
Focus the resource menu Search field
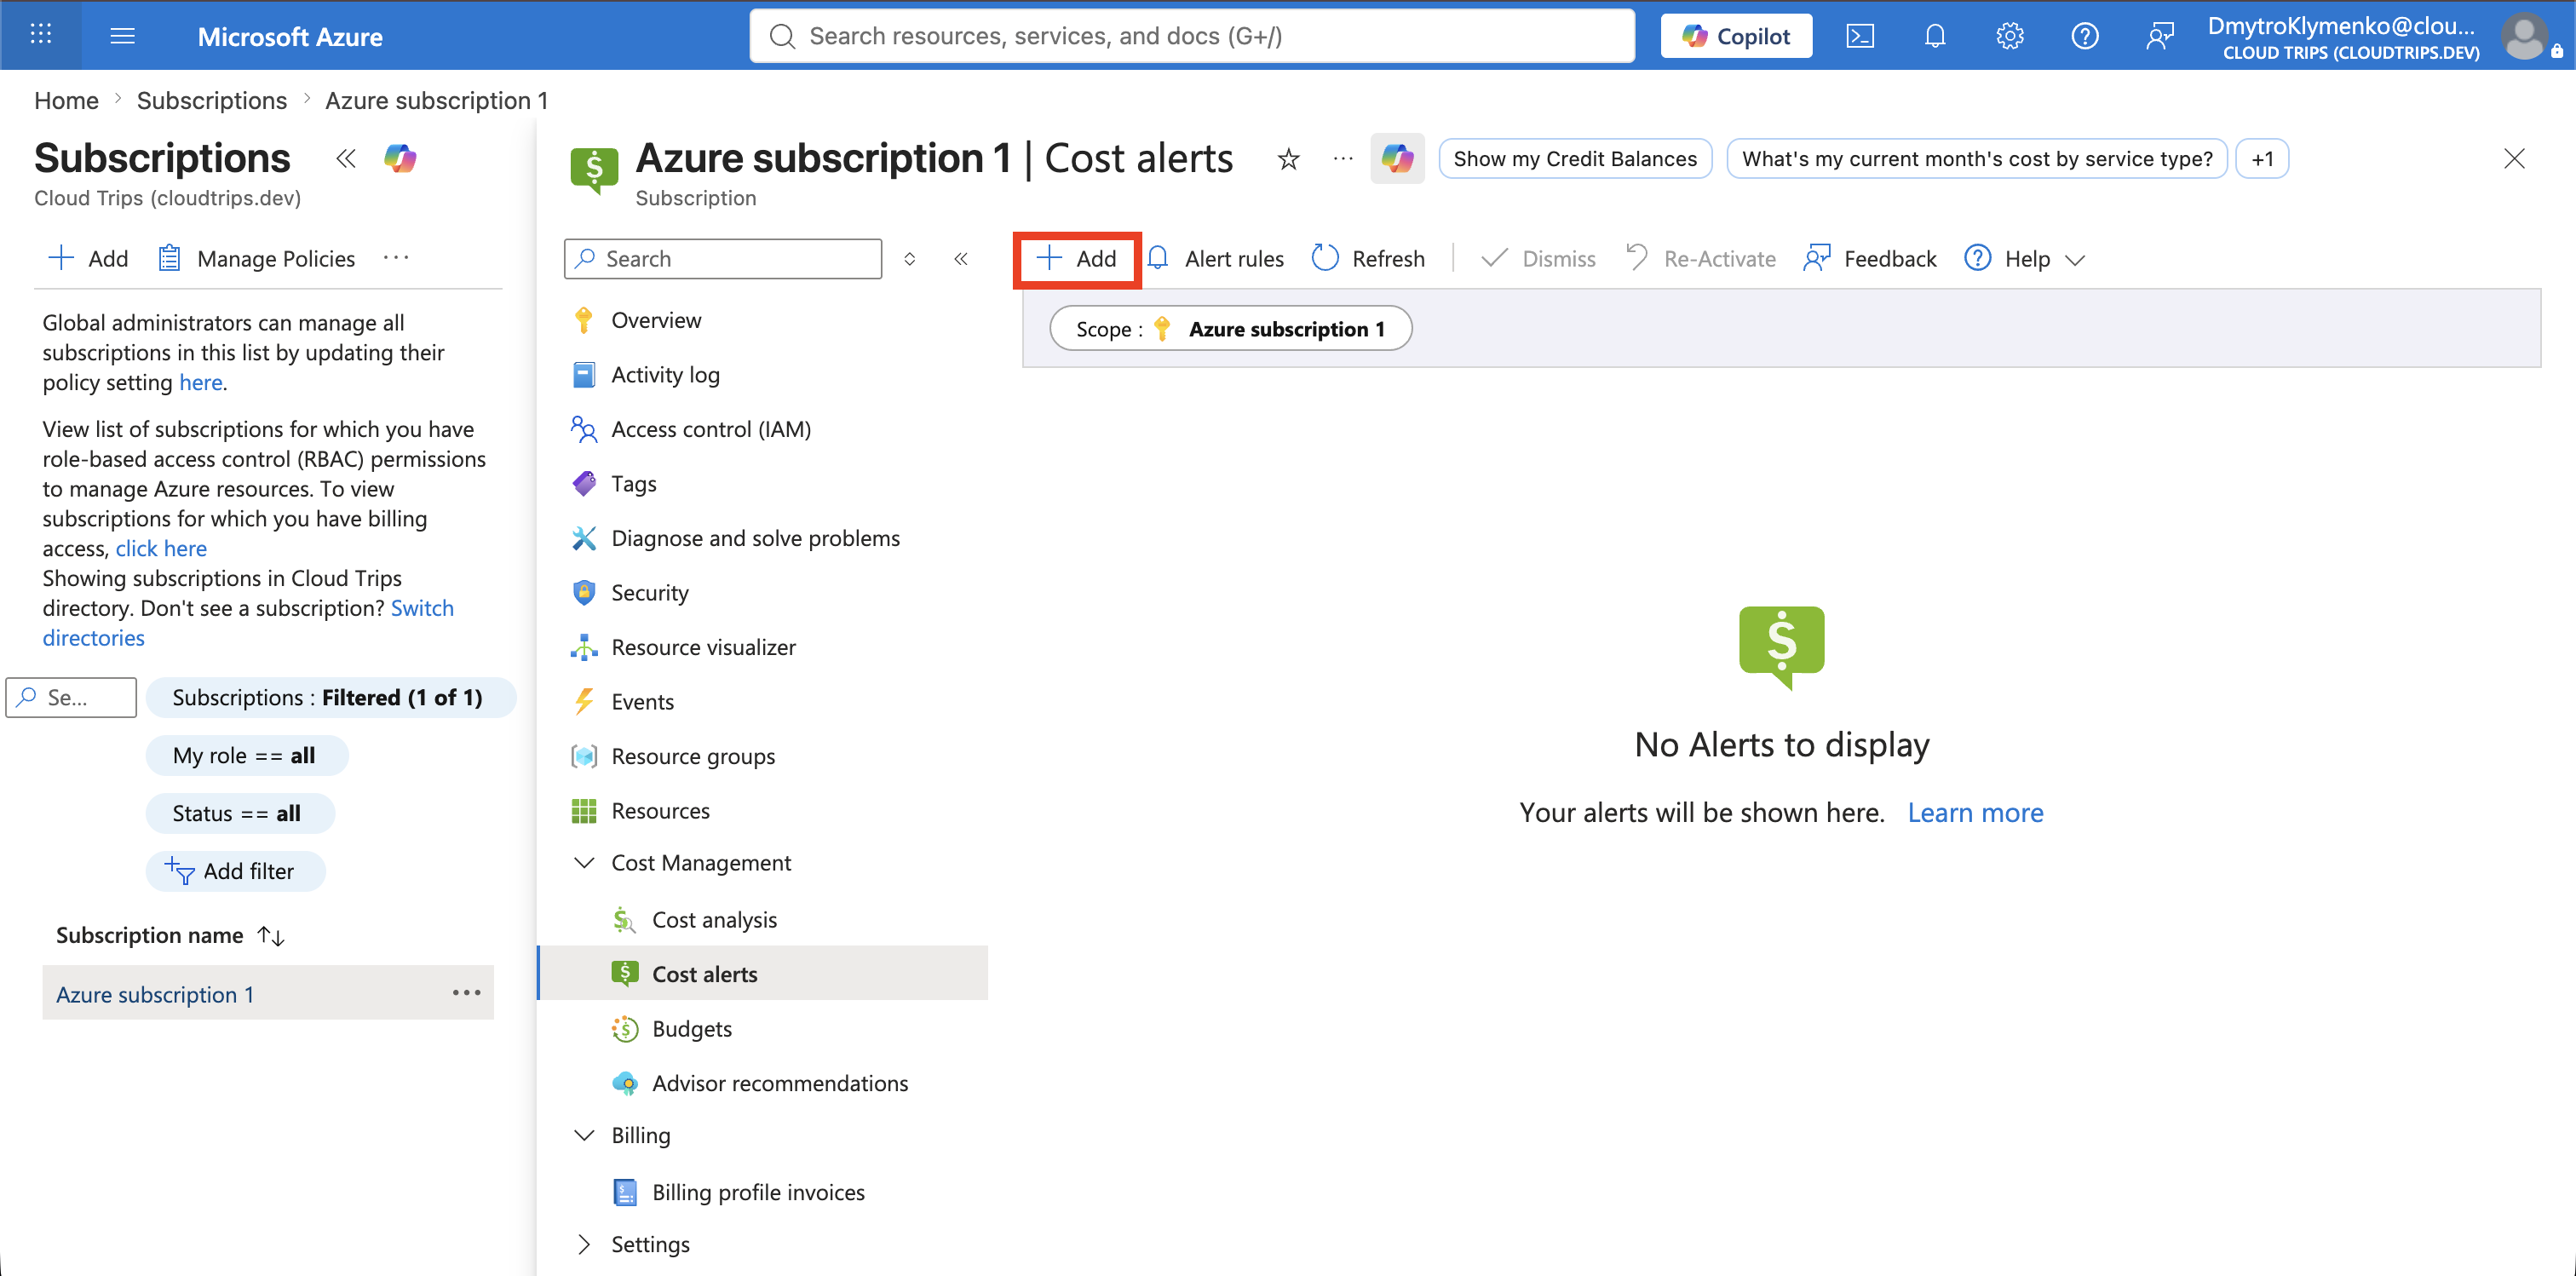723,258
